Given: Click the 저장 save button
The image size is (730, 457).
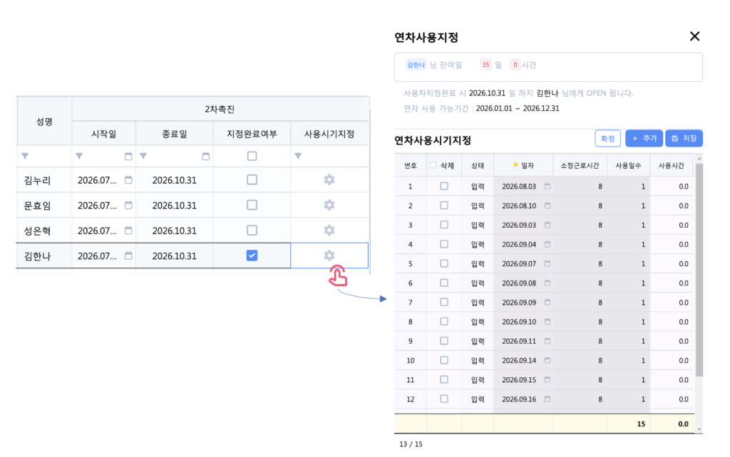Looking at the screenshot, I should [684, 139].
